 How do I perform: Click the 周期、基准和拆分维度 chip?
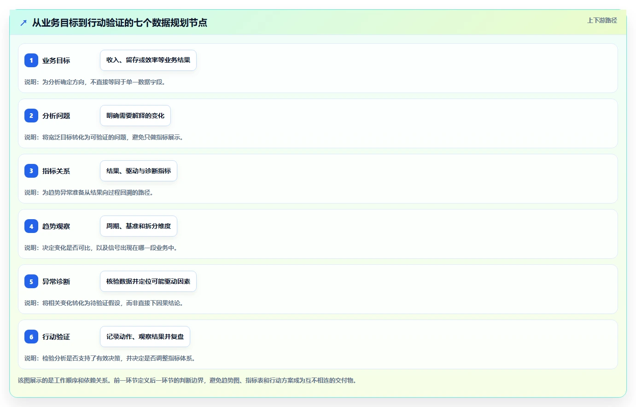[139, 226]
